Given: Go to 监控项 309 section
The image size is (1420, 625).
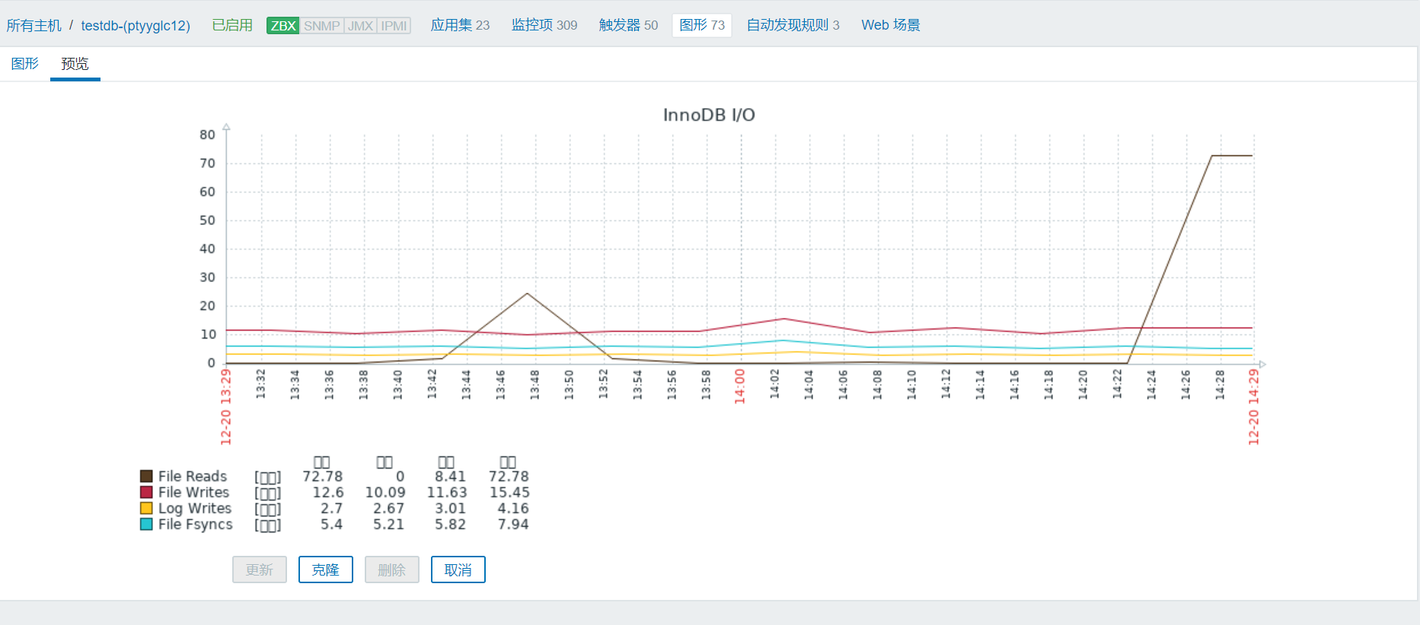Looking at the screenshot, I should tap(544, 25).
